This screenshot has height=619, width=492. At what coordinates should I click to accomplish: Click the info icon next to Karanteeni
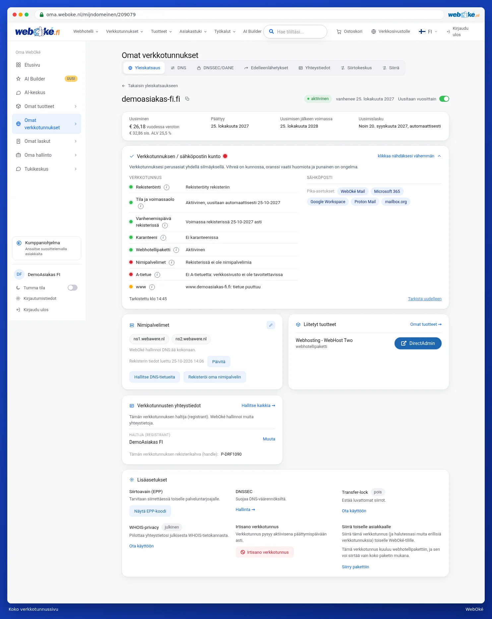(163, 238)
